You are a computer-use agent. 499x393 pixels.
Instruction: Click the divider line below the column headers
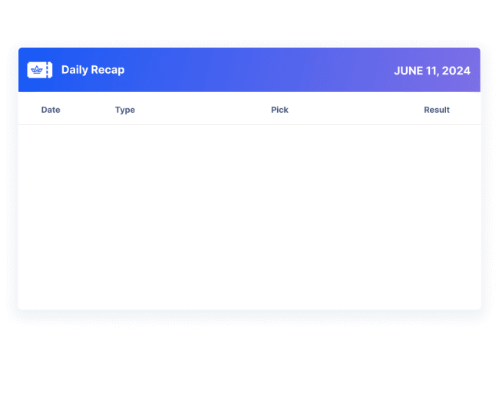249,124
